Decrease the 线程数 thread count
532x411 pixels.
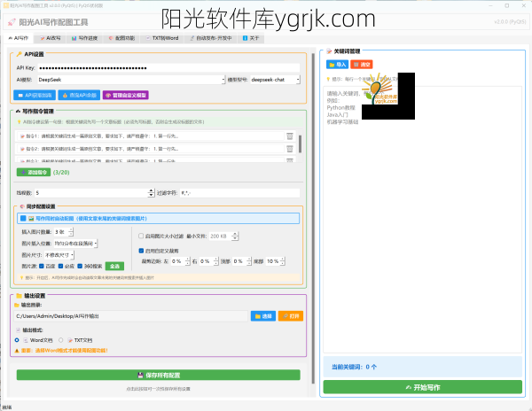pos(152,195)
